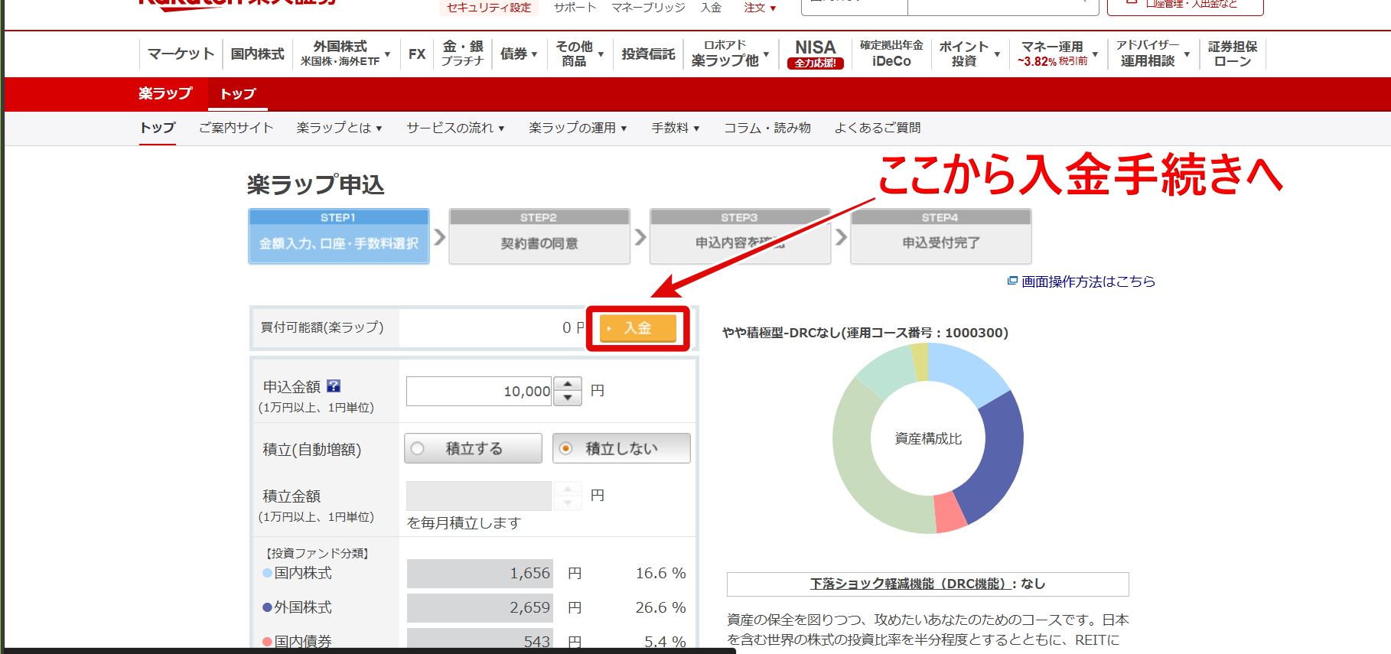Viewport: 1391px width, 654px height.
Task: Expand the 債券 menu dropdown
Action: pos(519,54)
